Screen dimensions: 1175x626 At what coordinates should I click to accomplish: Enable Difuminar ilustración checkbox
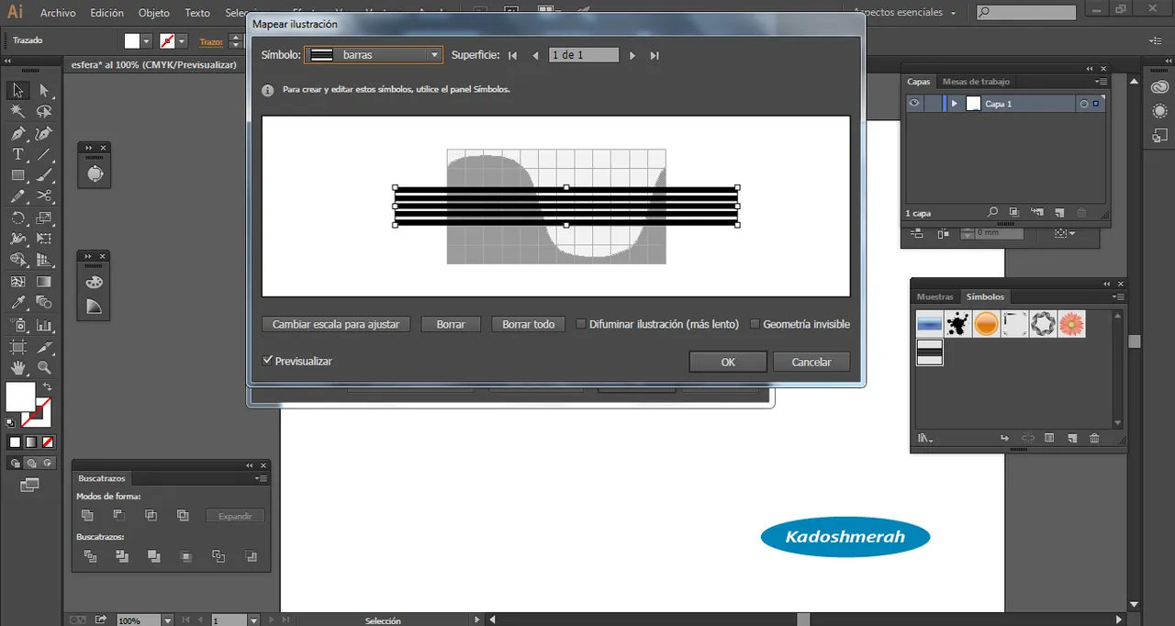[x=581, y=324]
